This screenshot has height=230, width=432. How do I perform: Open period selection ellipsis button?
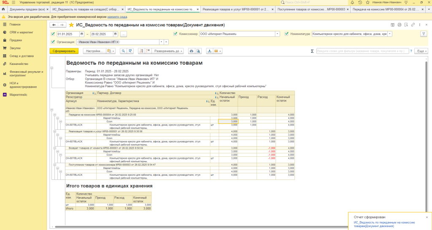[124, 34]
